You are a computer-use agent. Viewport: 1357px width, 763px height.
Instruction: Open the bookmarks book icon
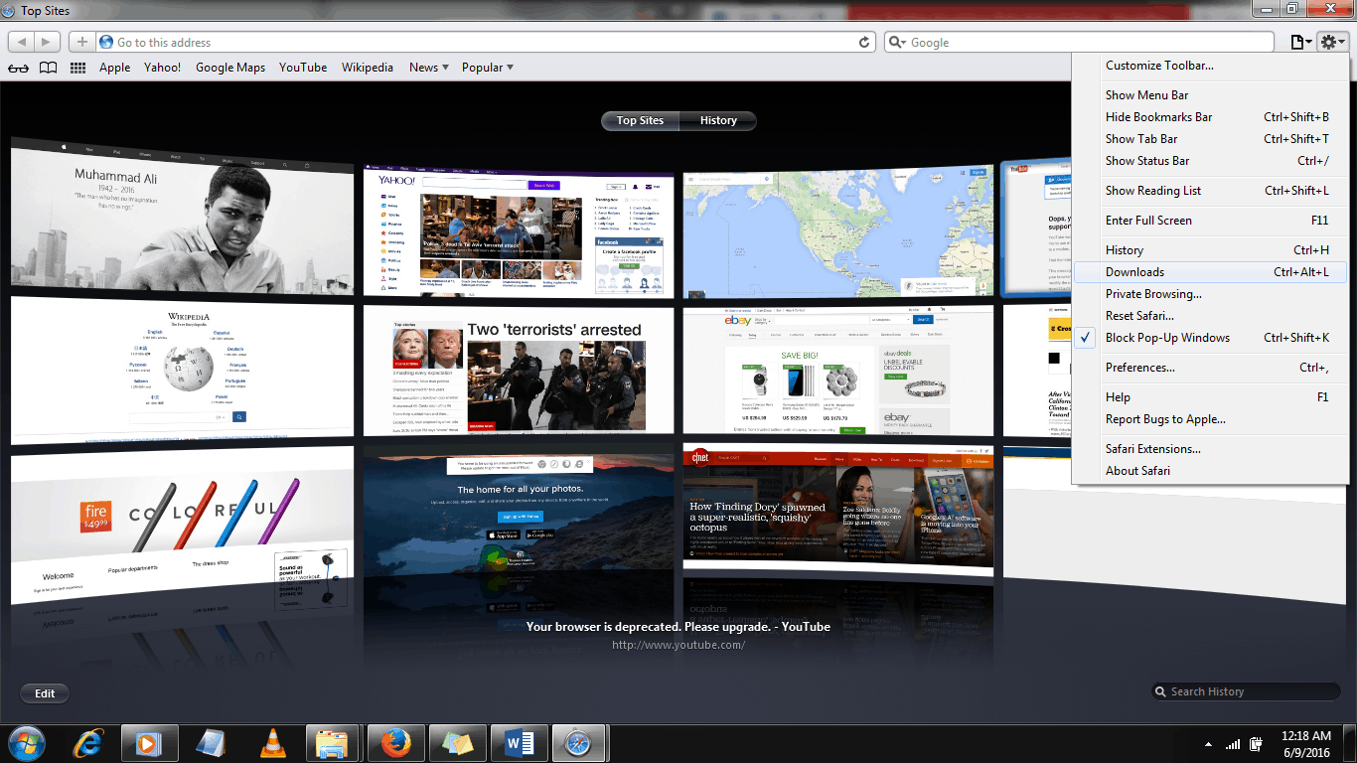tap(48, 68)
